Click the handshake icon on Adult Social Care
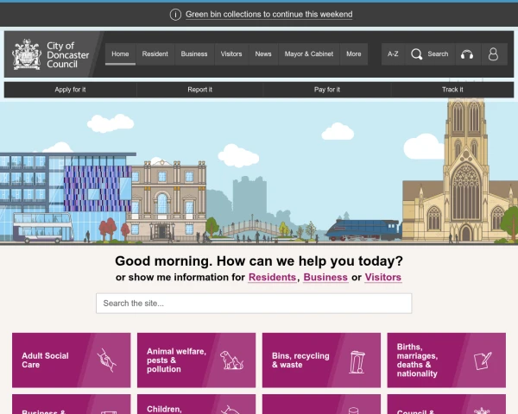Image resolution: width=518 pixels, height=414 pixels. coord(106,361)
